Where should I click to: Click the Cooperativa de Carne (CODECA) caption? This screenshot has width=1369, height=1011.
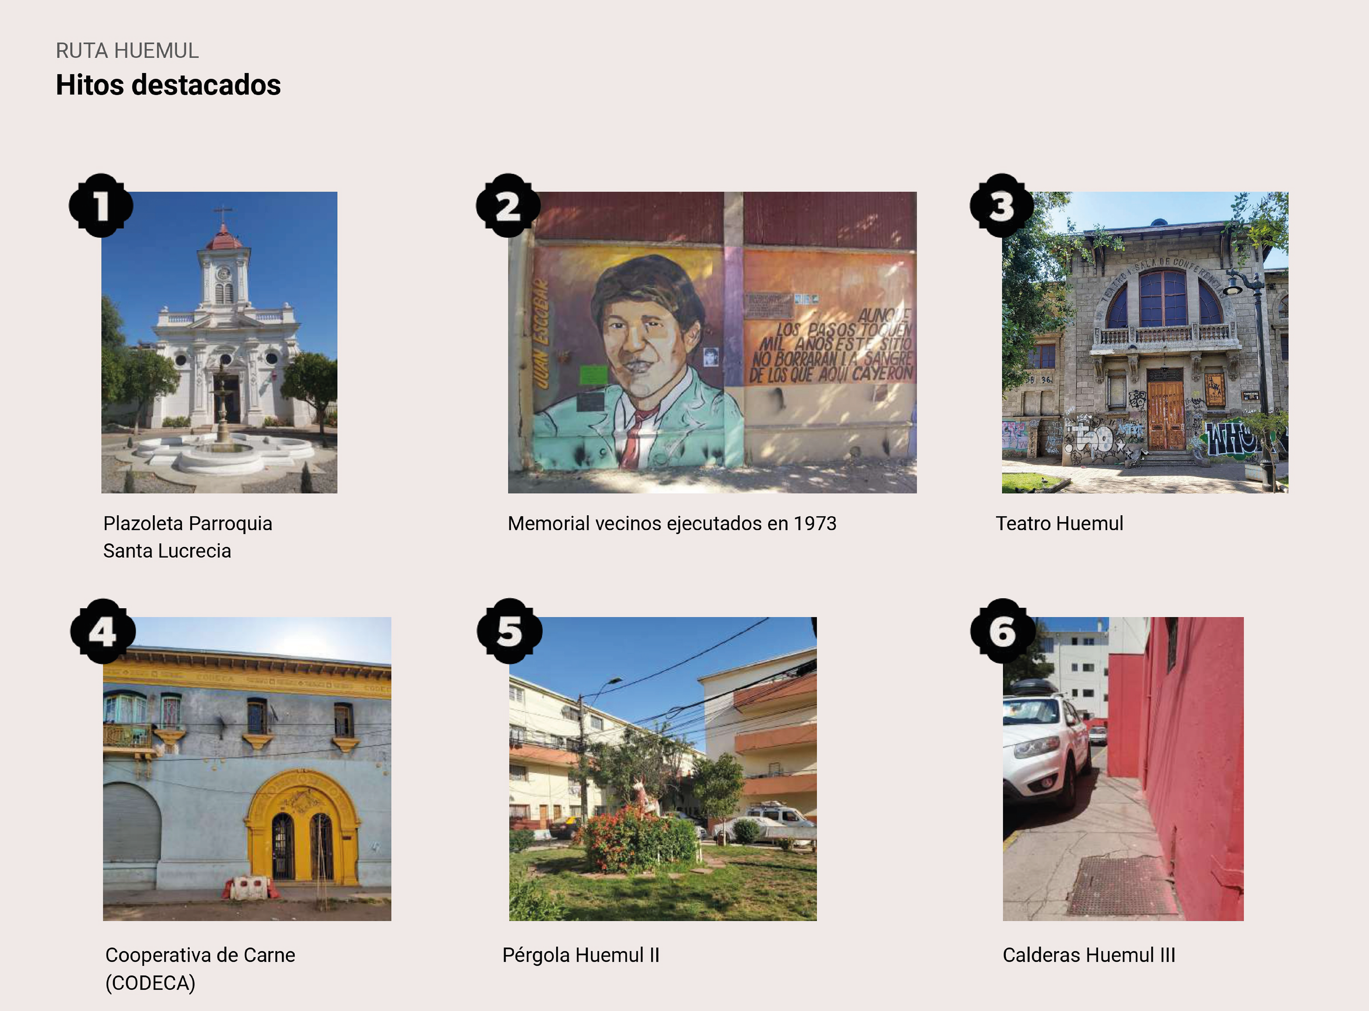coord(200,969)
